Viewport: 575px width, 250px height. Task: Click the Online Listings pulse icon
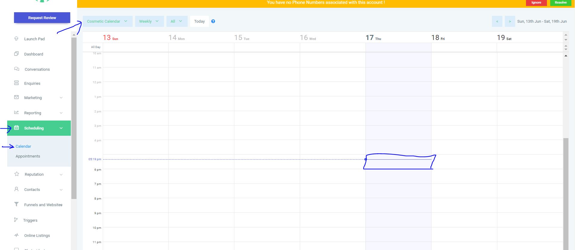(16, 235)
